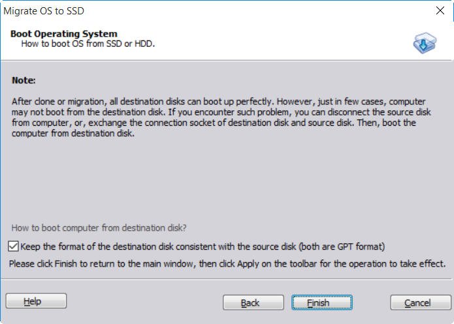Click the empty white header banner area

(x=274, y=40)
